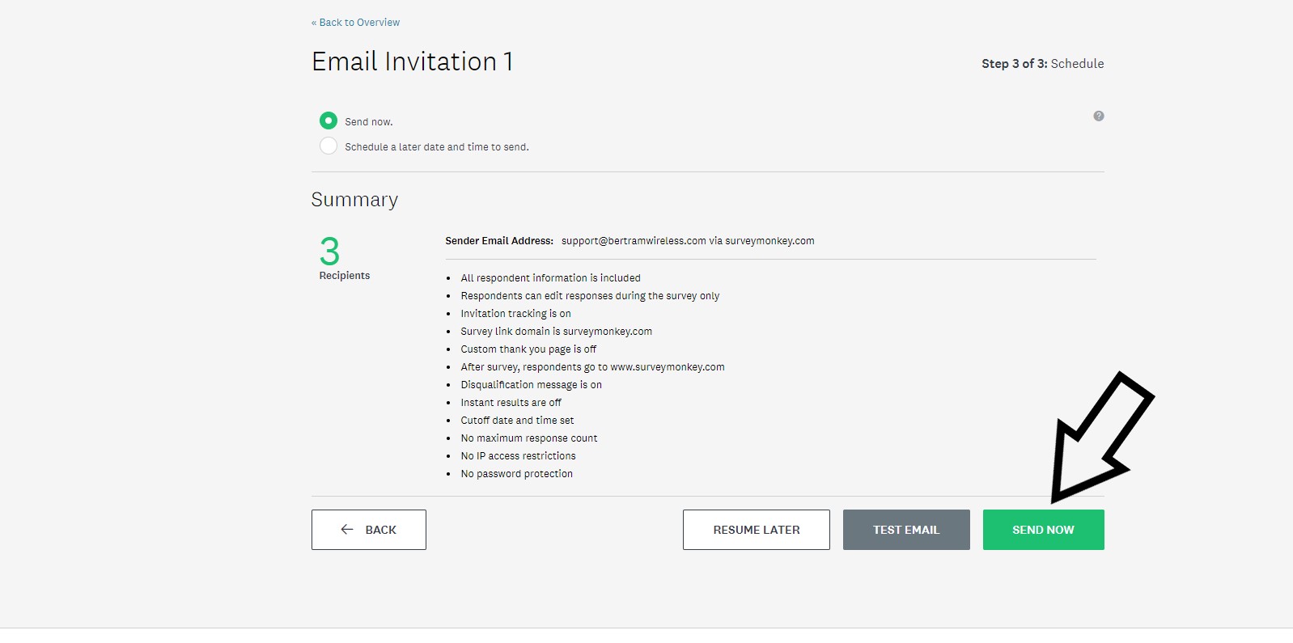This screenshot has width=1293, height=643.
Task: Click the "Step 3 of 3: Schedule" indicator
Action: (x=1042, y=64)
